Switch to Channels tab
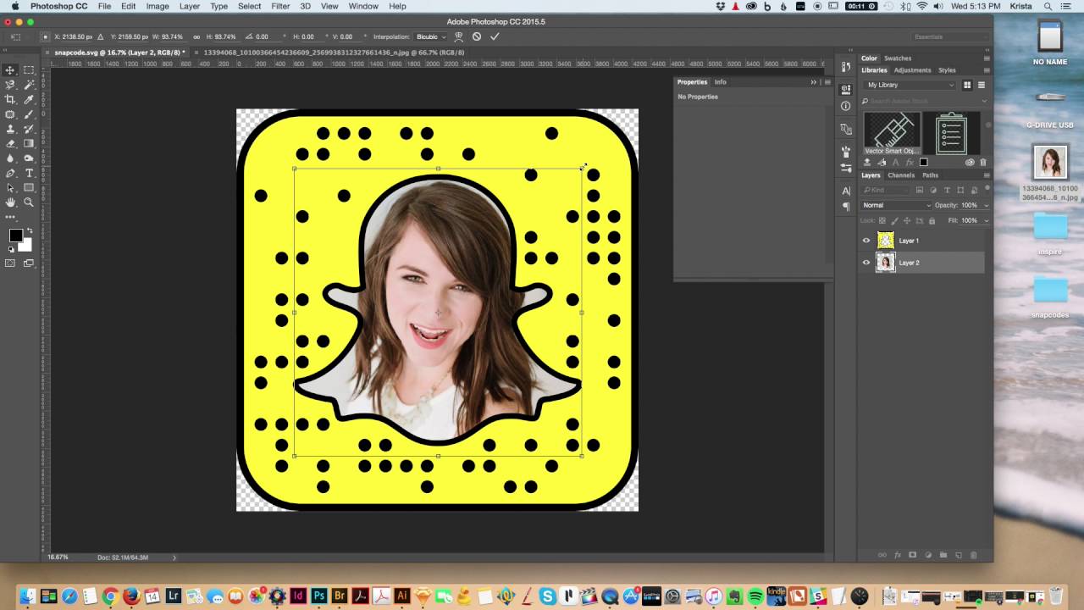 (x=901, y=175)
